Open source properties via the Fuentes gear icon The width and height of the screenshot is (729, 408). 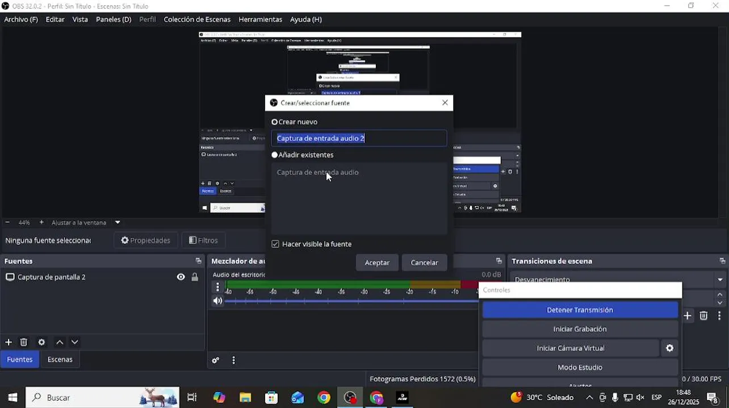pyautogui.click(x=41, y=342)
